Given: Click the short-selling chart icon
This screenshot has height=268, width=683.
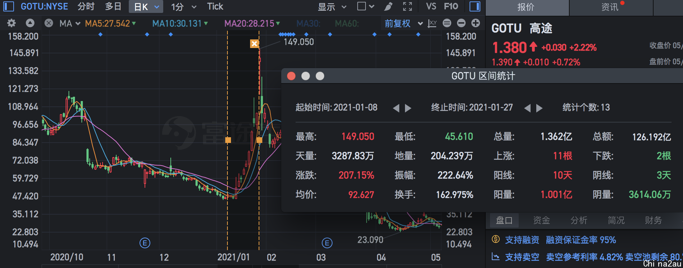Looking at the screenshot, I should click(496, 257).
